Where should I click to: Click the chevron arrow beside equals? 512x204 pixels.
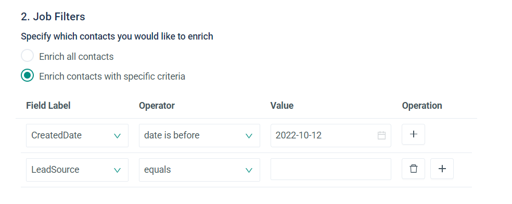click(249, 170)
